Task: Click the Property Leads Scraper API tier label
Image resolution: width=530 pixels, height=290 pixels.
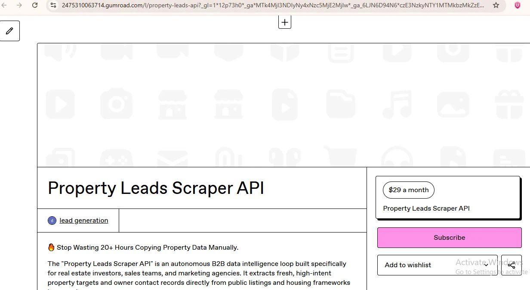Action: coord(426,208)
